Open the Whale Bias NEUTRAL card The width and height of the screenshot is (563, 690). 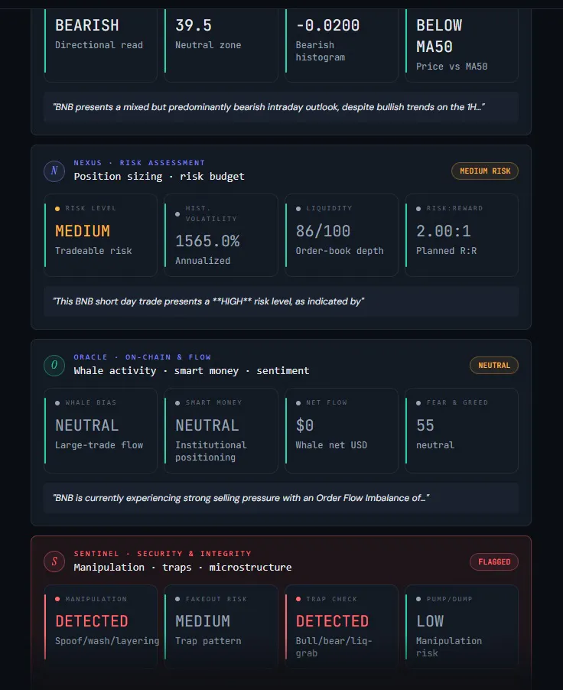click(x=100, y=431)
